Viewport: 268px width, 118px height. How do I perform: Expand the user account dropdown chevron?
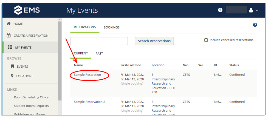click(x=257, y=11)
